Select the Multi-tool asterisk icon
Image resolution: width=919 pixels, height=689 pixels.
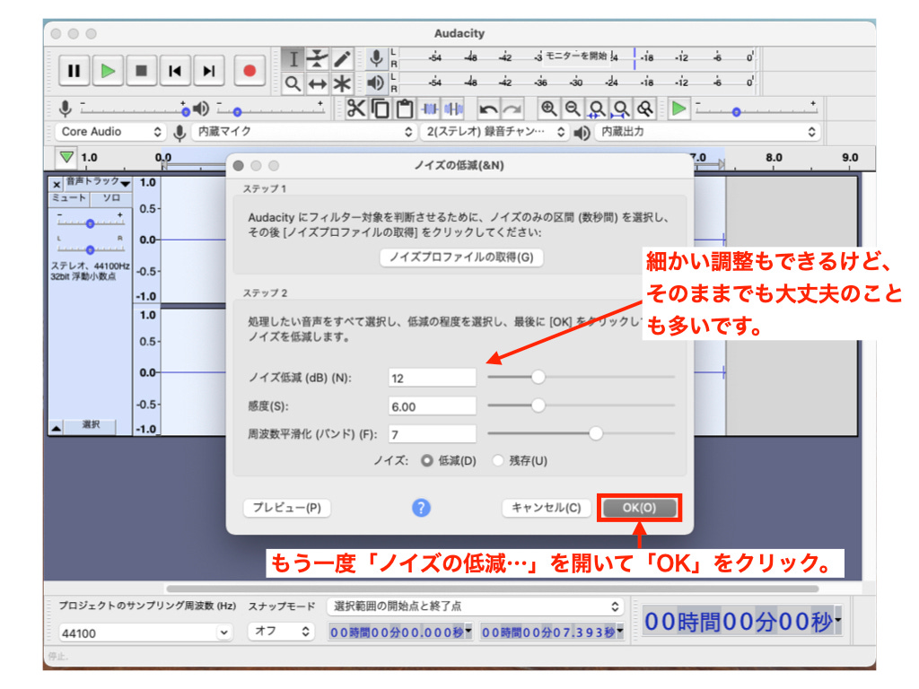[342, 83]
